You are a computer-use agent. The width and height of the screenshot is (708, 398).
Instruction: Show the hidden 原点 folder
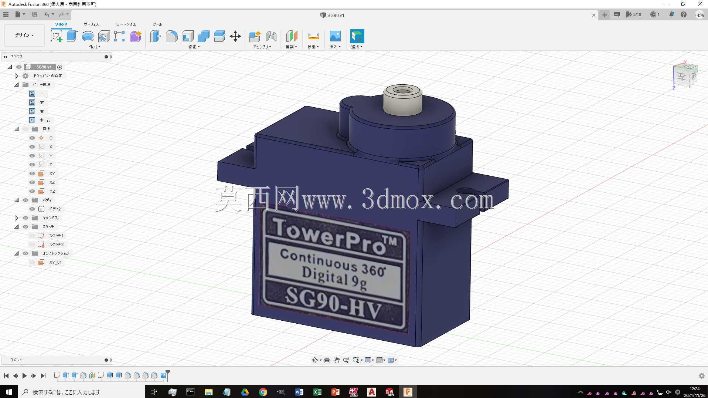pyautogui.click(x=25, y=129)
